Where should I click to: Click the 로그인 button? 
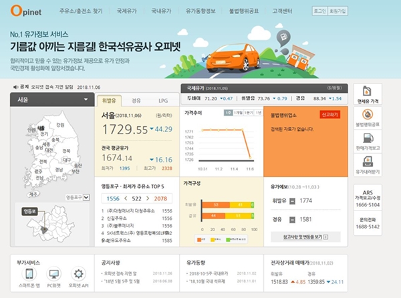(x=319, y=11)
